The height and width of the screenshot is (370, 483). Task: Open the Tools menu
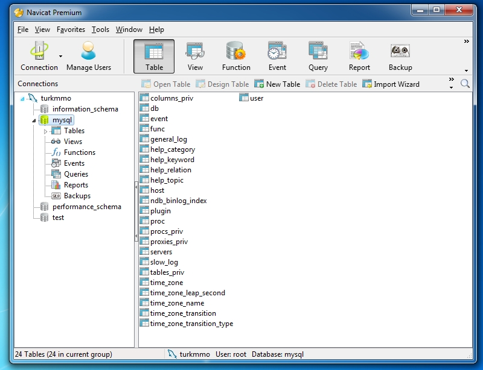[x=100, y=30]
